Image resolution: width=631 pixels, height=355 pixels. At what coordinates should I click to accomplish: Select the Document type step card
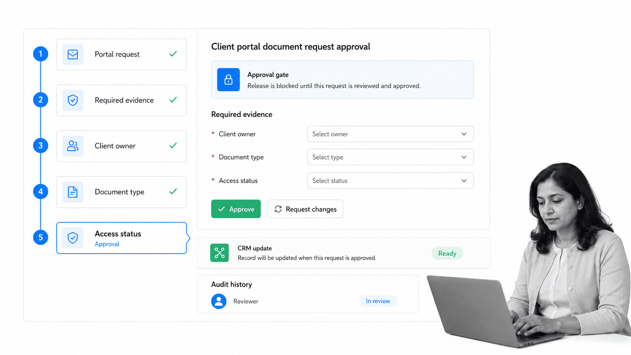[x=122, y=192]
